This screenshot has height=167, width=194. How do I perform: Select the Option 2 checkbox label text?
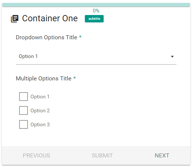[40, 110]
